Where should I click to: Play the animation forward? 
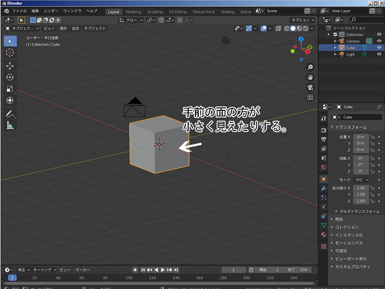click(x=163, y=270)
